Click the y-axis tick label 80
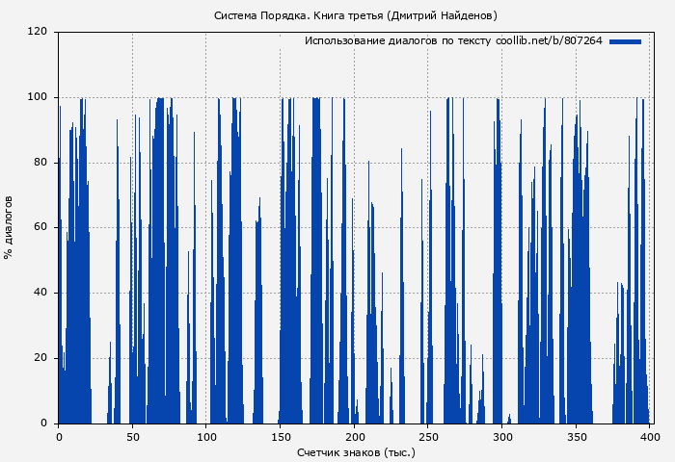The width and height of the screenshot is (675, 462). coord(40,163)
